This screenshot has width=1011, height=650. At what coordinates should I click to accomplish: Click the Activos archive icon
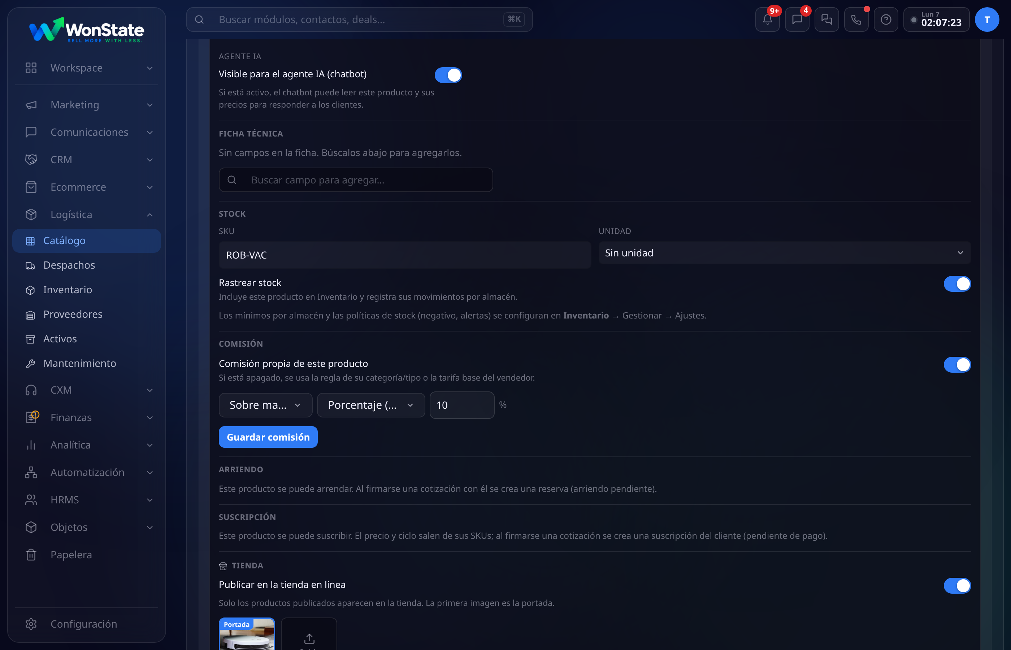coord(30,339)
